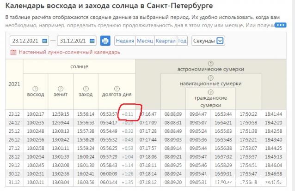Click help icon above навигационные сумерки
The image size is (295, 191).
(x=210, y=77)
